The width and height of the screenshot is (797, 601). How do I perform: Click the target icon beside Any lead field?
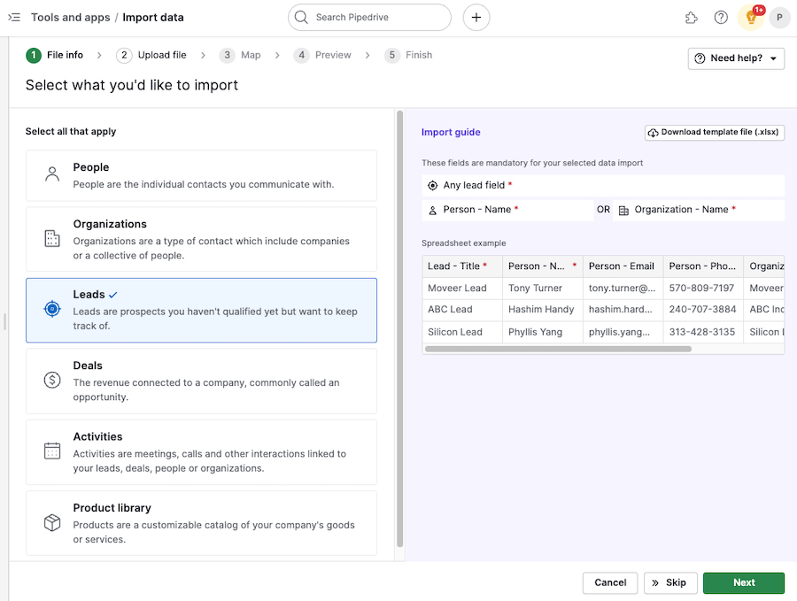point(432,185)
